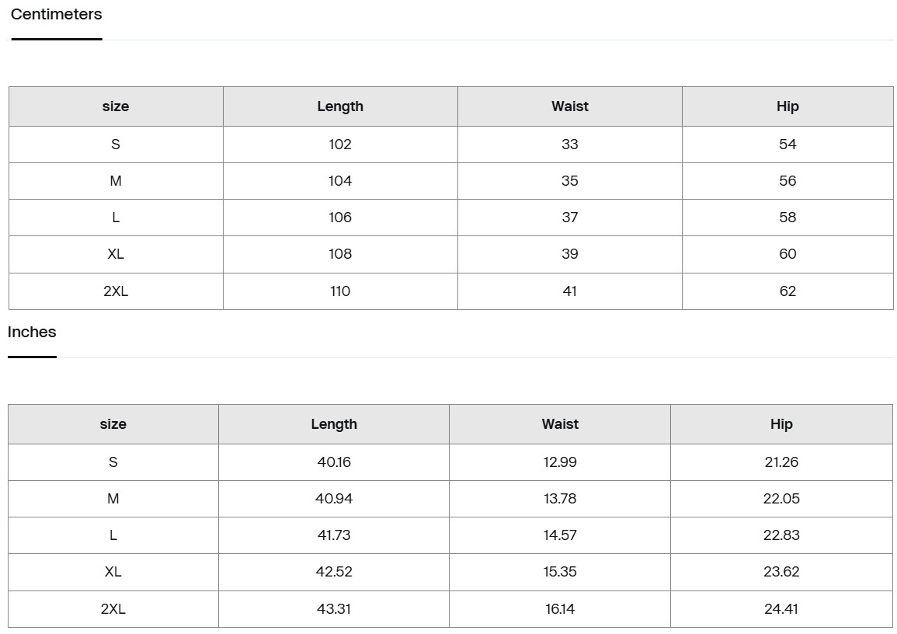The width and height of the screenshot is (897, 634).
Task: Click the 58 hip value cell
Action: click(x=787, y=218)
